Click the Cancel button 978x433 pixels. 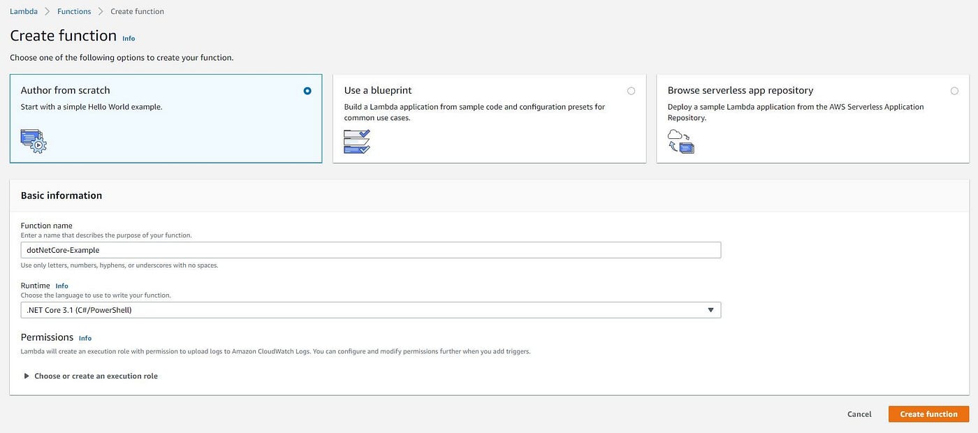pyautogui.click(x=859, y=414)
